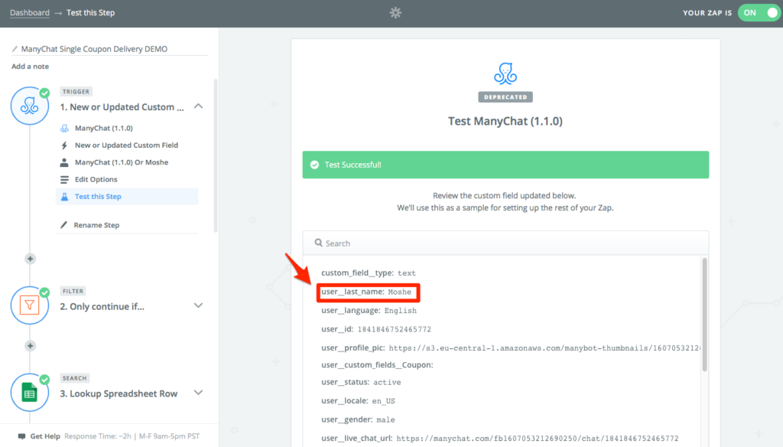
Task: Select step 3 Lookup Spreadsheet Row title
Action: (119, 393)
